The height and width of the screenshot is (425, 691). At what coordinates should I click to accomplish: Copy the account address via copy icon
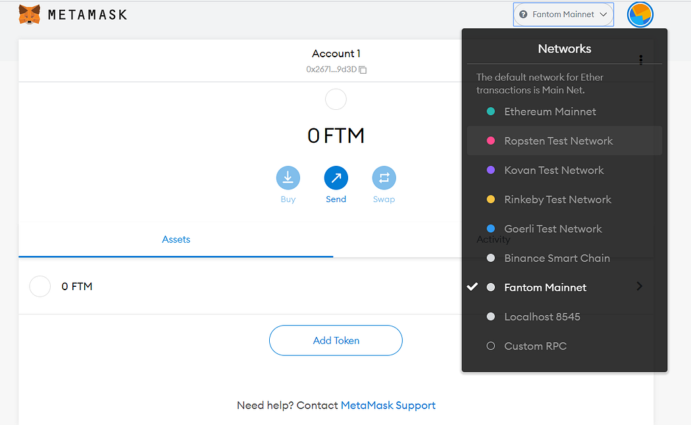[x=363, y=70]
